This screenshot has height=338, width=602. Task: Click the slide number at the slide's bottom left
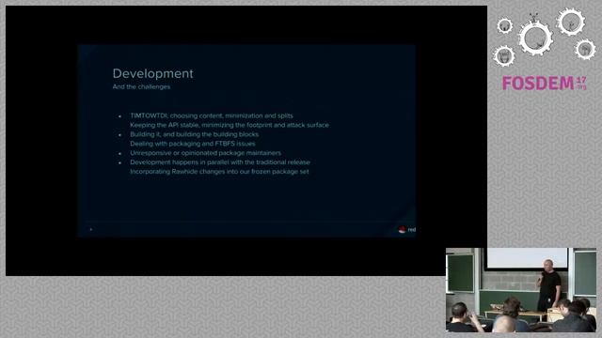pos(91,229)
